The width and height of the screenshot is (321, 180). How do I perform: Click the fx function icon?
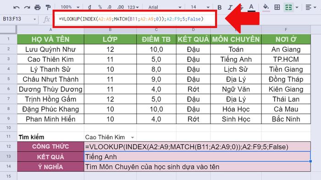[47, 19]
